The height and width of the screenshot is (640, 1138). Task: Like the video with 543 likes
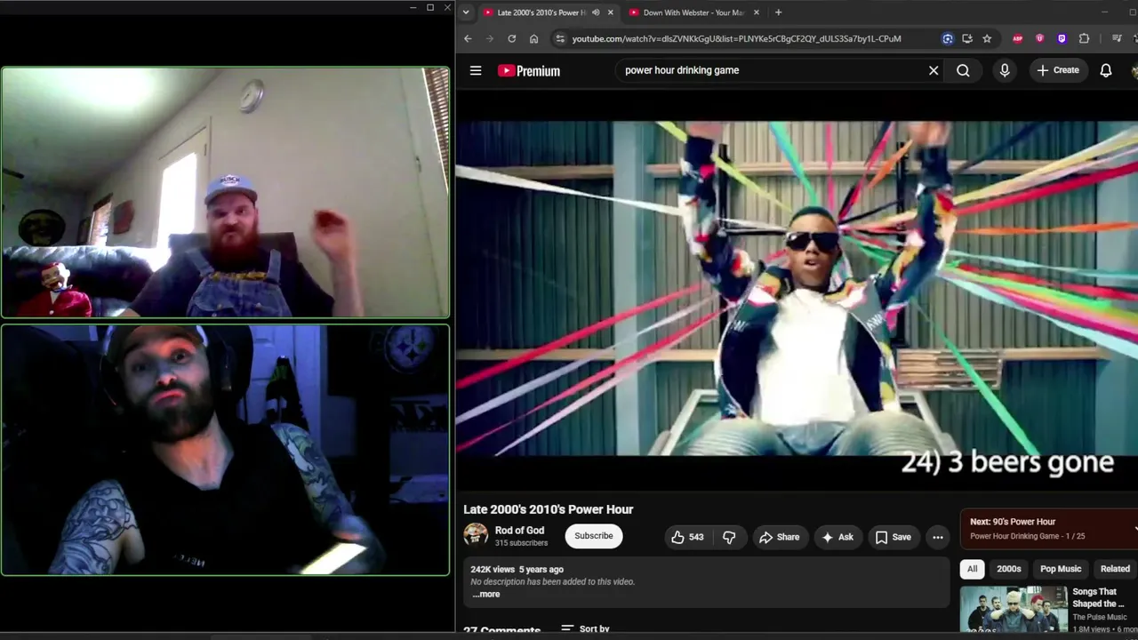tap(687, 537)
